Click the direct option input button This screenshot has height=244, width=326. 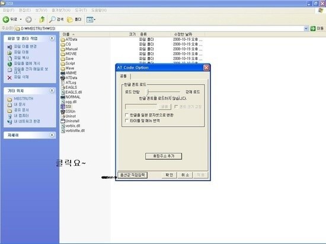(133, 175)
